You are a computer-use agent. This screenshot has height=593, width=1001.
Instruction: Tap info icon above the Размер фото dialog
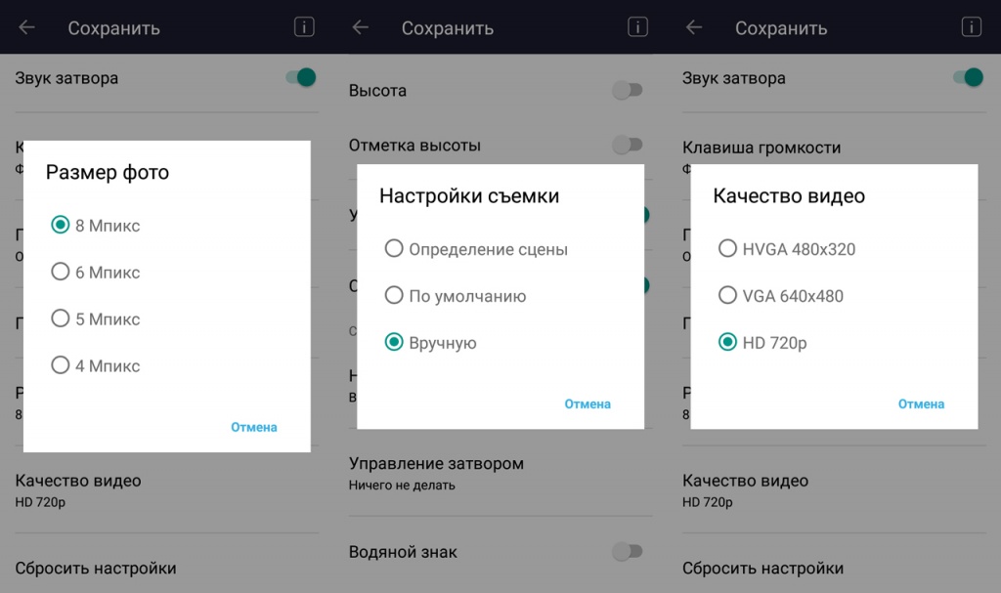click(x=304, y=27)
